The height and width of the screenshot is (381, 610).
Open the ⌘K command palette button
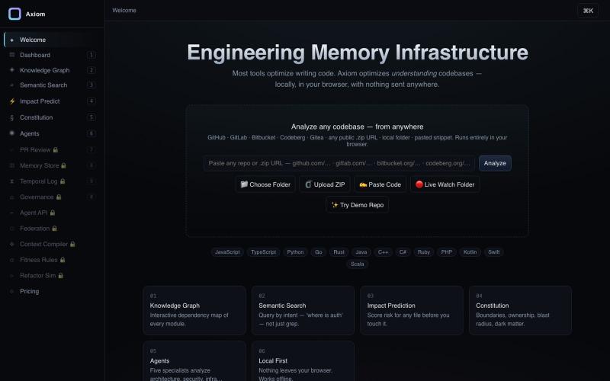tap(588, 11)
